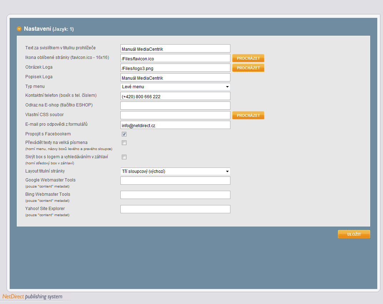Open the Typ menu dropdown
383x304 pixels.
175,87
